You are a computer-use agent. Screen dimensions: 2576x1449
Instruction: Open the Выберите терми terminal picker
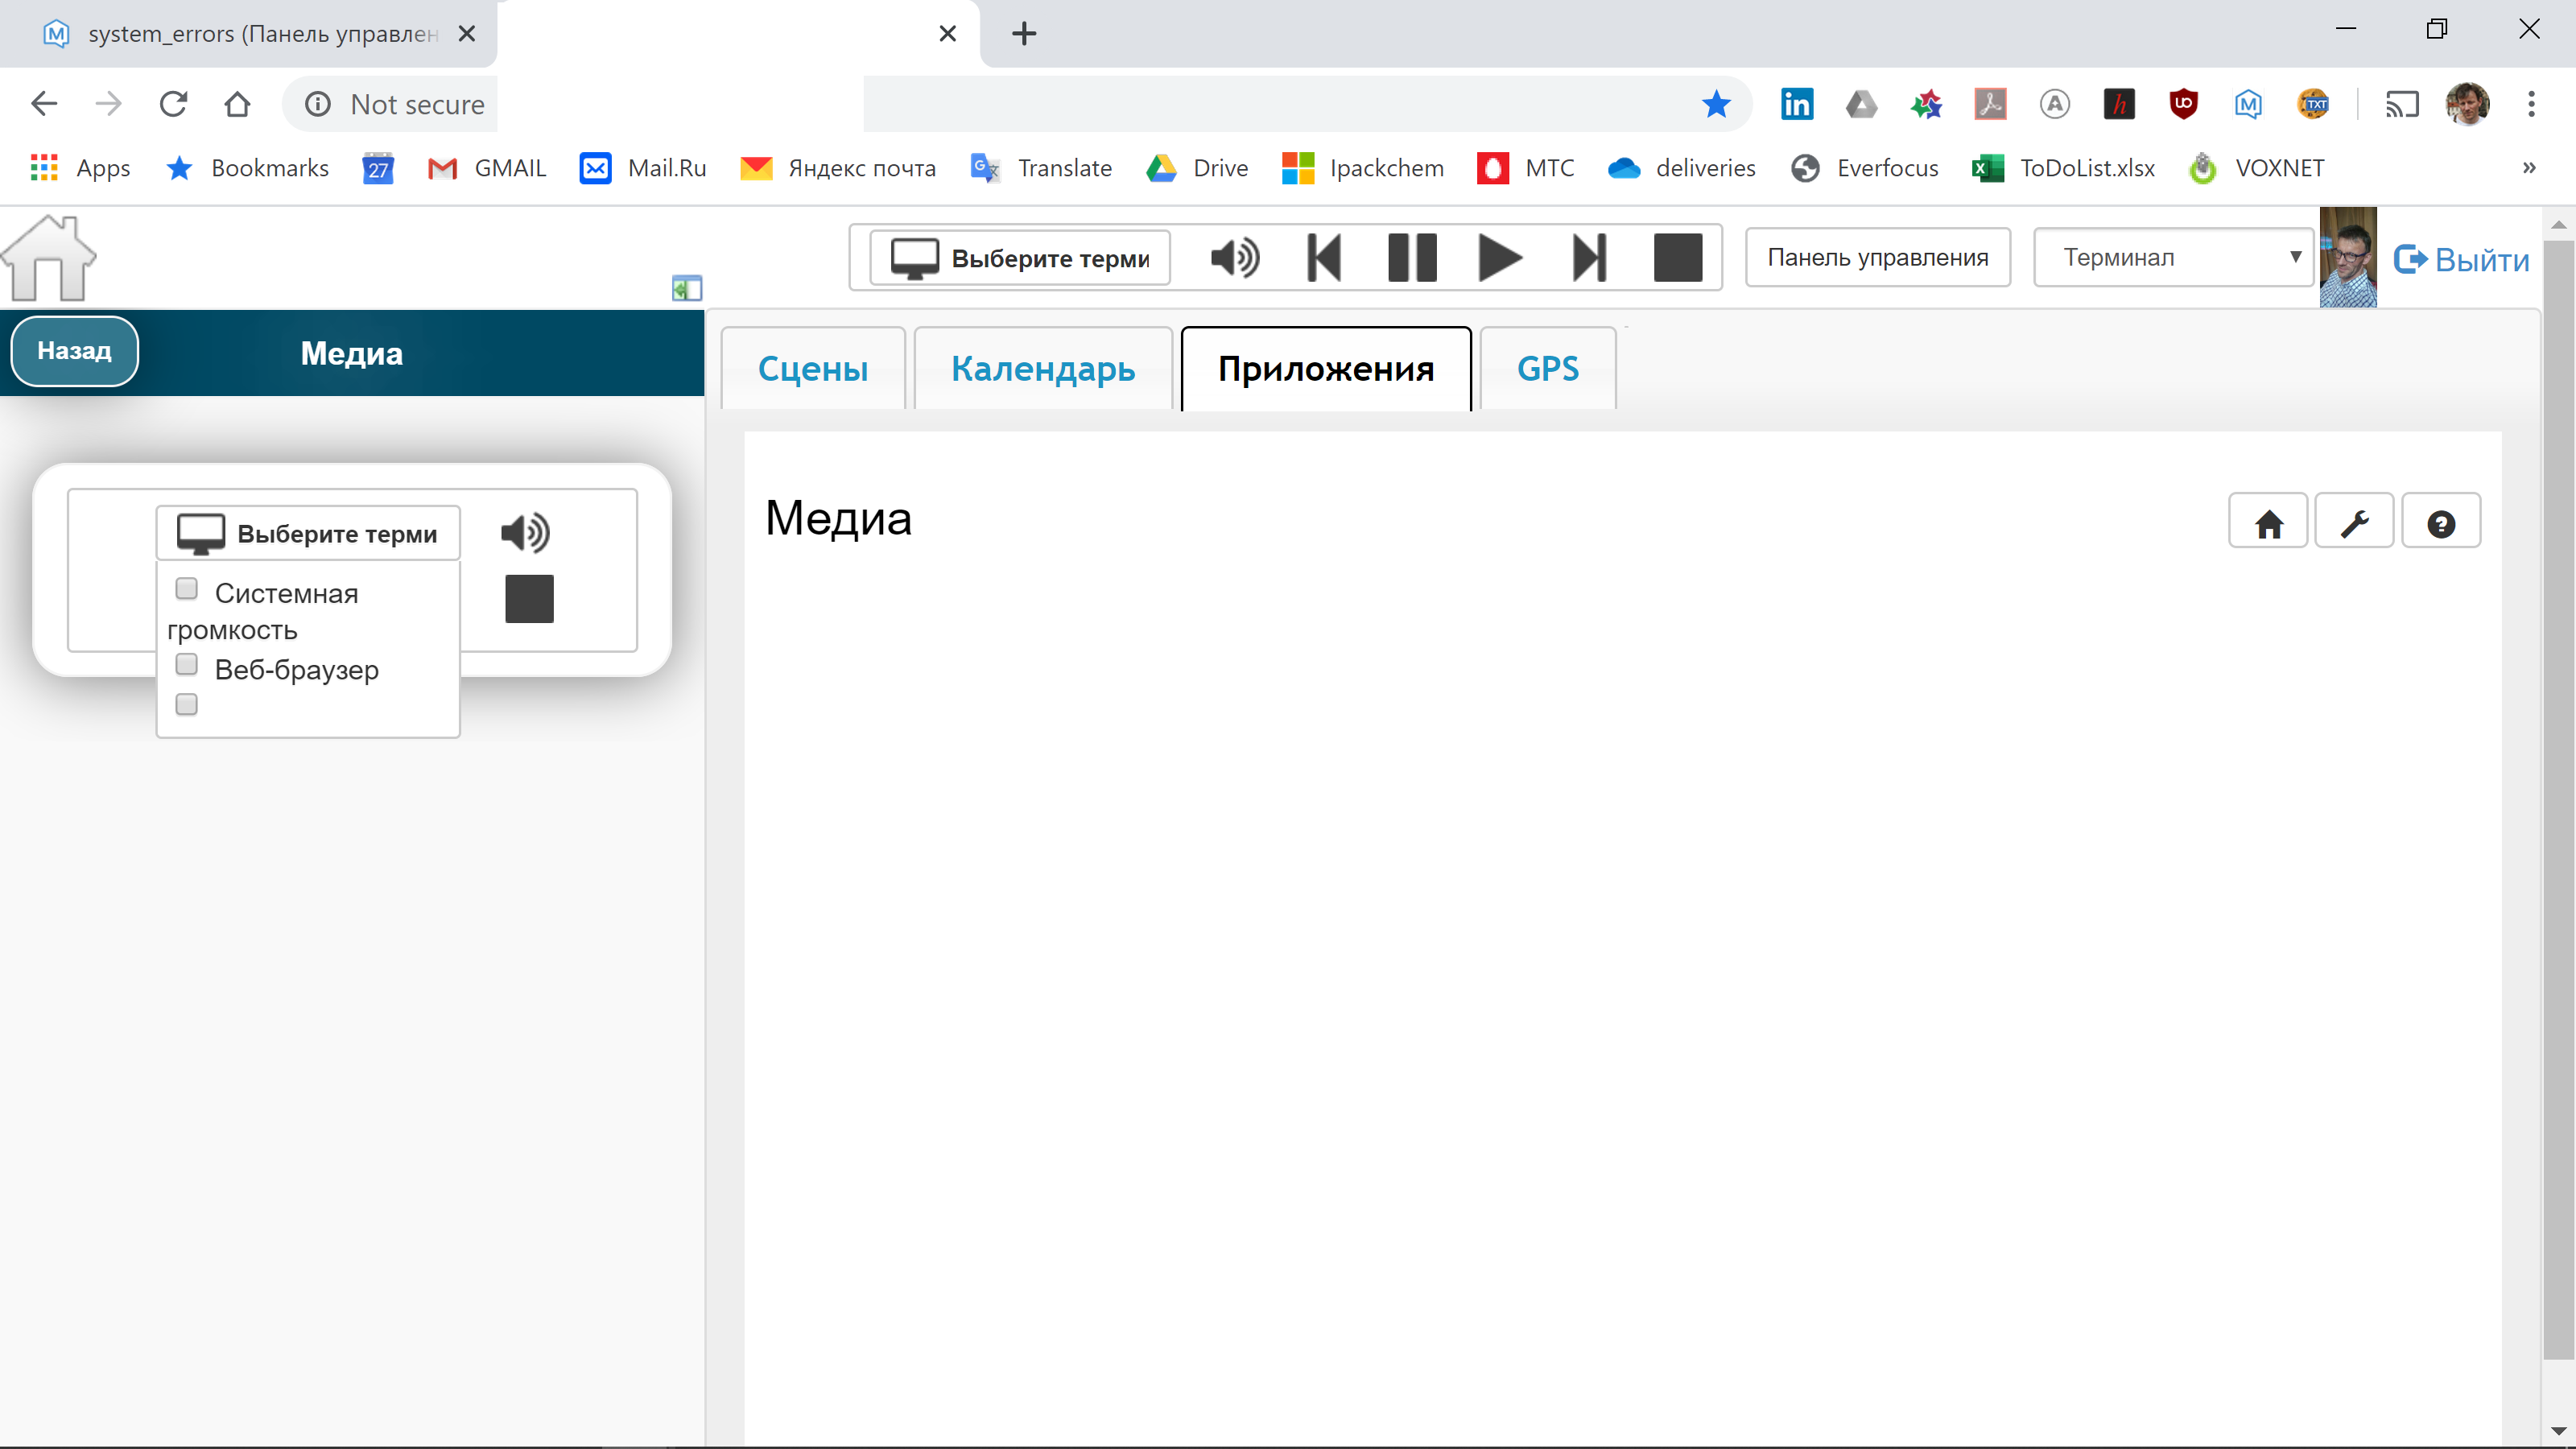(x=1013, y=257)
